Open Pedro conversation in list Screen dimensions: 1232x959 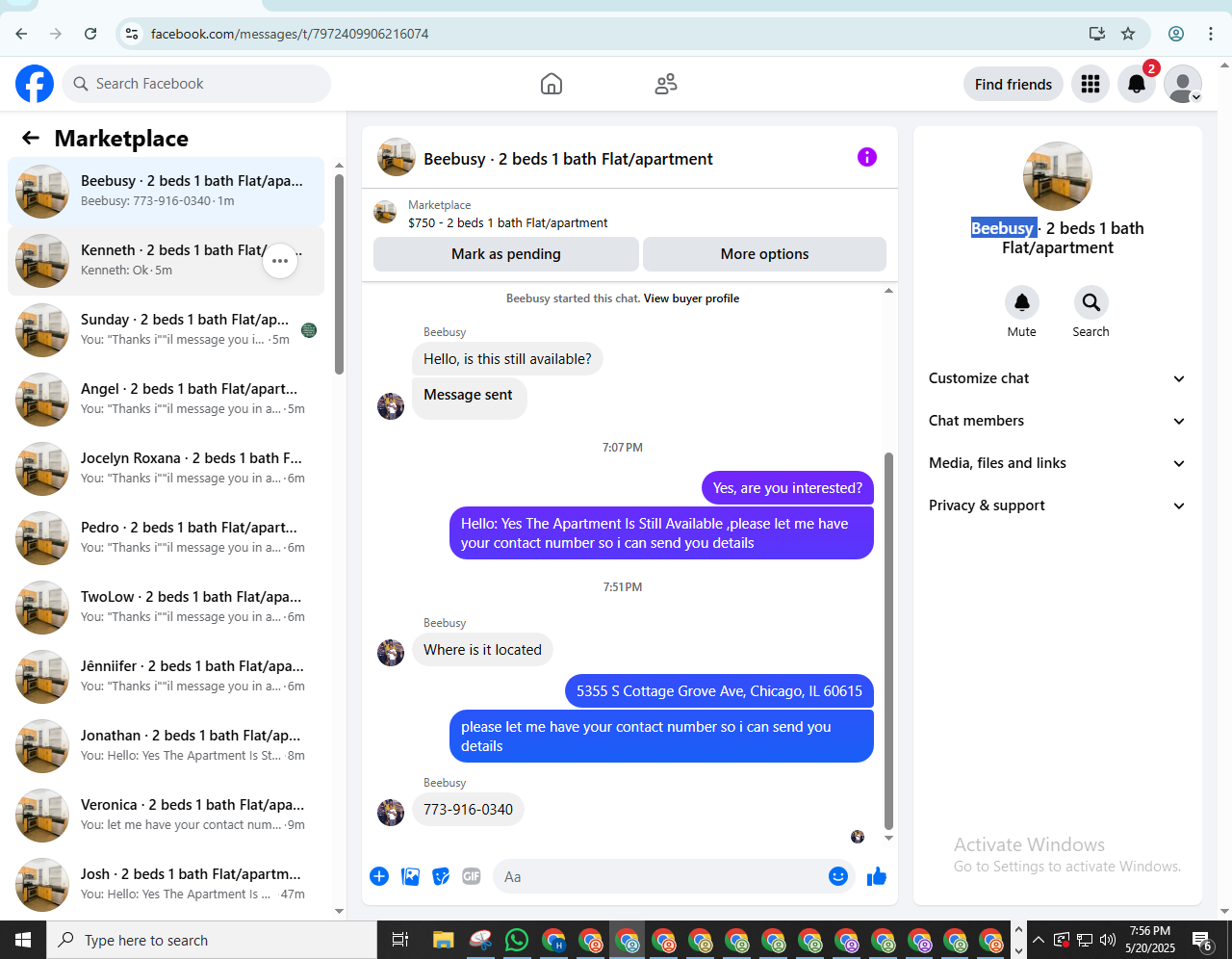[166, 538]
